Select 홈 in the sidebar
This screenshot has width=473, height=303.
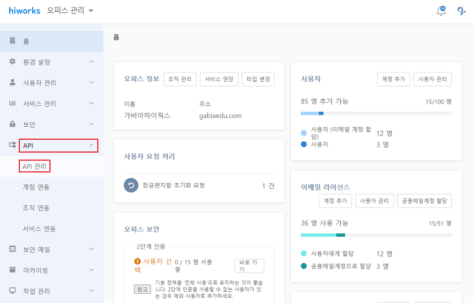pyautogui.click(x=52, y=41)
